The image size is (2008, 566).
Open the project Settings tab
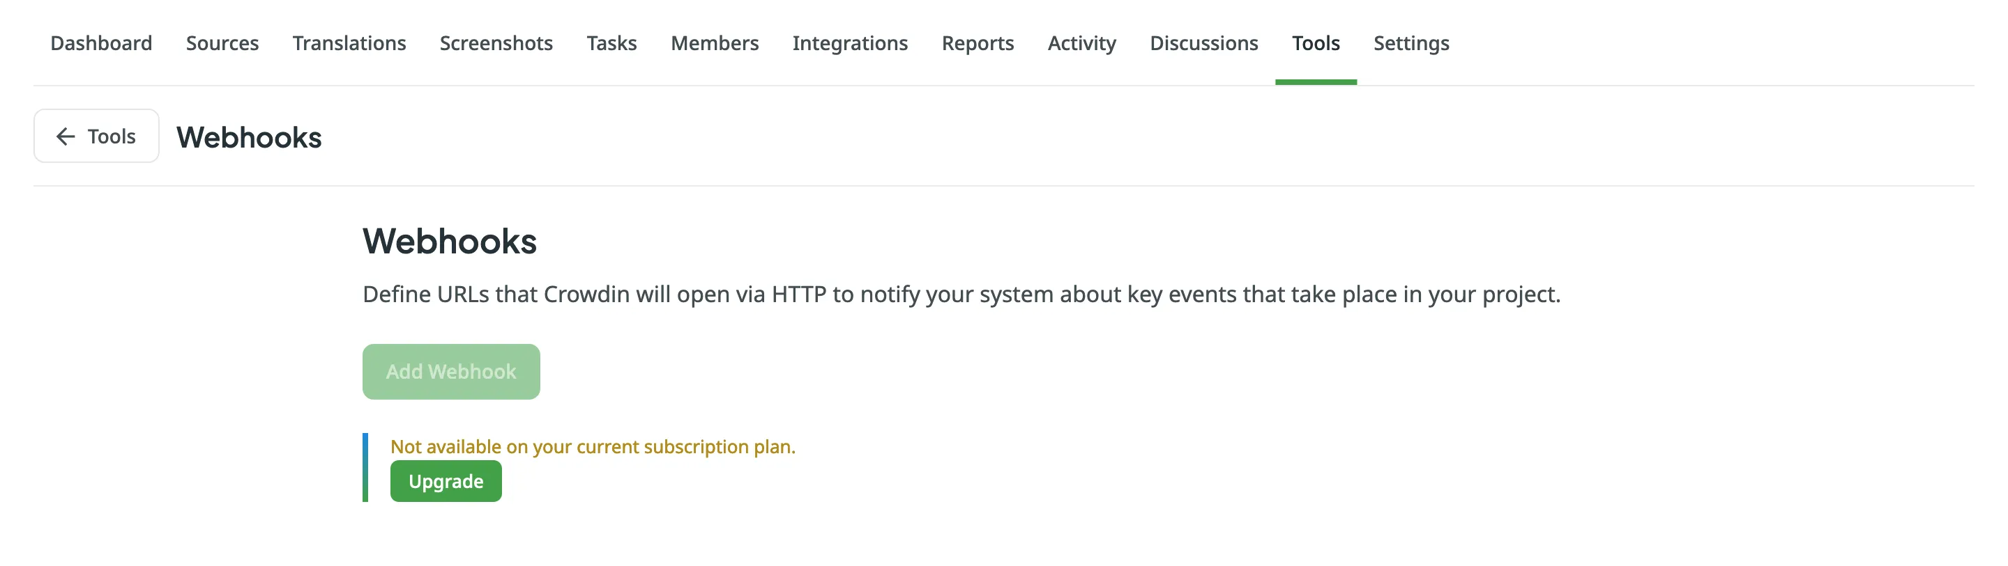[1411, 43]
